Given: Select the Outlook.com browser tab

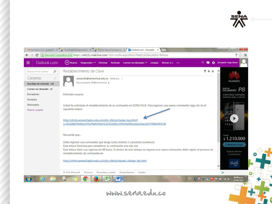Looking at the screenshot, I should [x=143, y=50].
